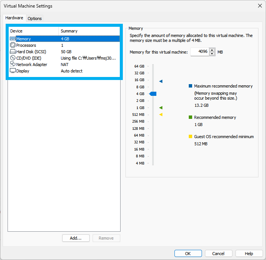Click the 8 MB slider label
The height and width of the screenshot is (260, 266).
(140, 156)
